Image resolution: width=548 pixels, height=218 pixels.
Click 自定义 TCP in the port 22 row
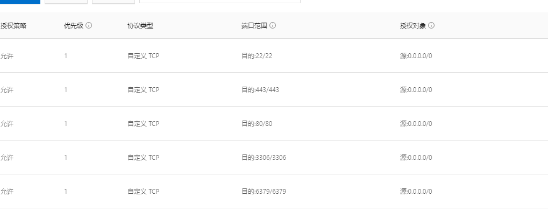[x=143, y=55]
